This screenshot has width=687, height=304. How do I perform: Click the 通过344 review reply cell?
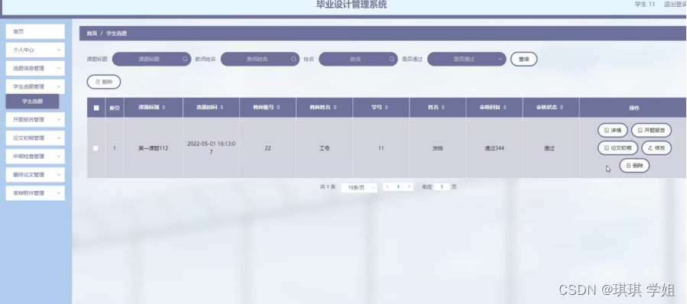tap(494, 148)
